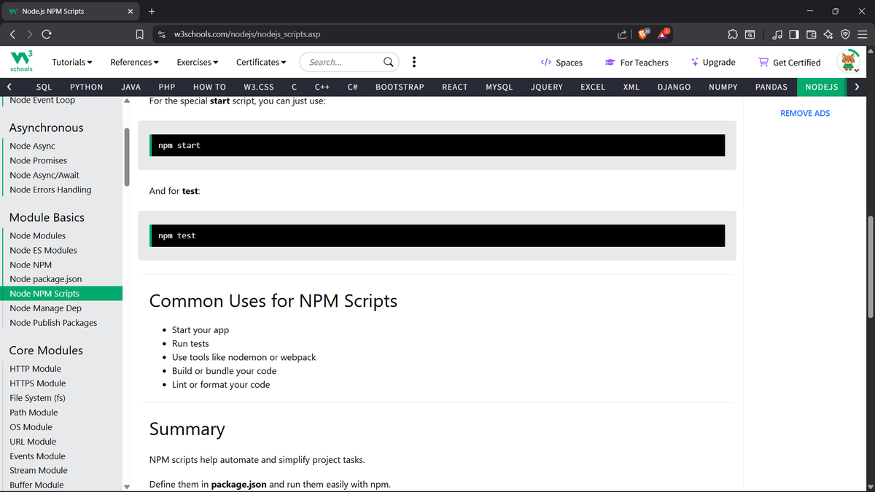Open the three-dot vertical menu on the site
This screenshot has height=492, width=875.
414,62
